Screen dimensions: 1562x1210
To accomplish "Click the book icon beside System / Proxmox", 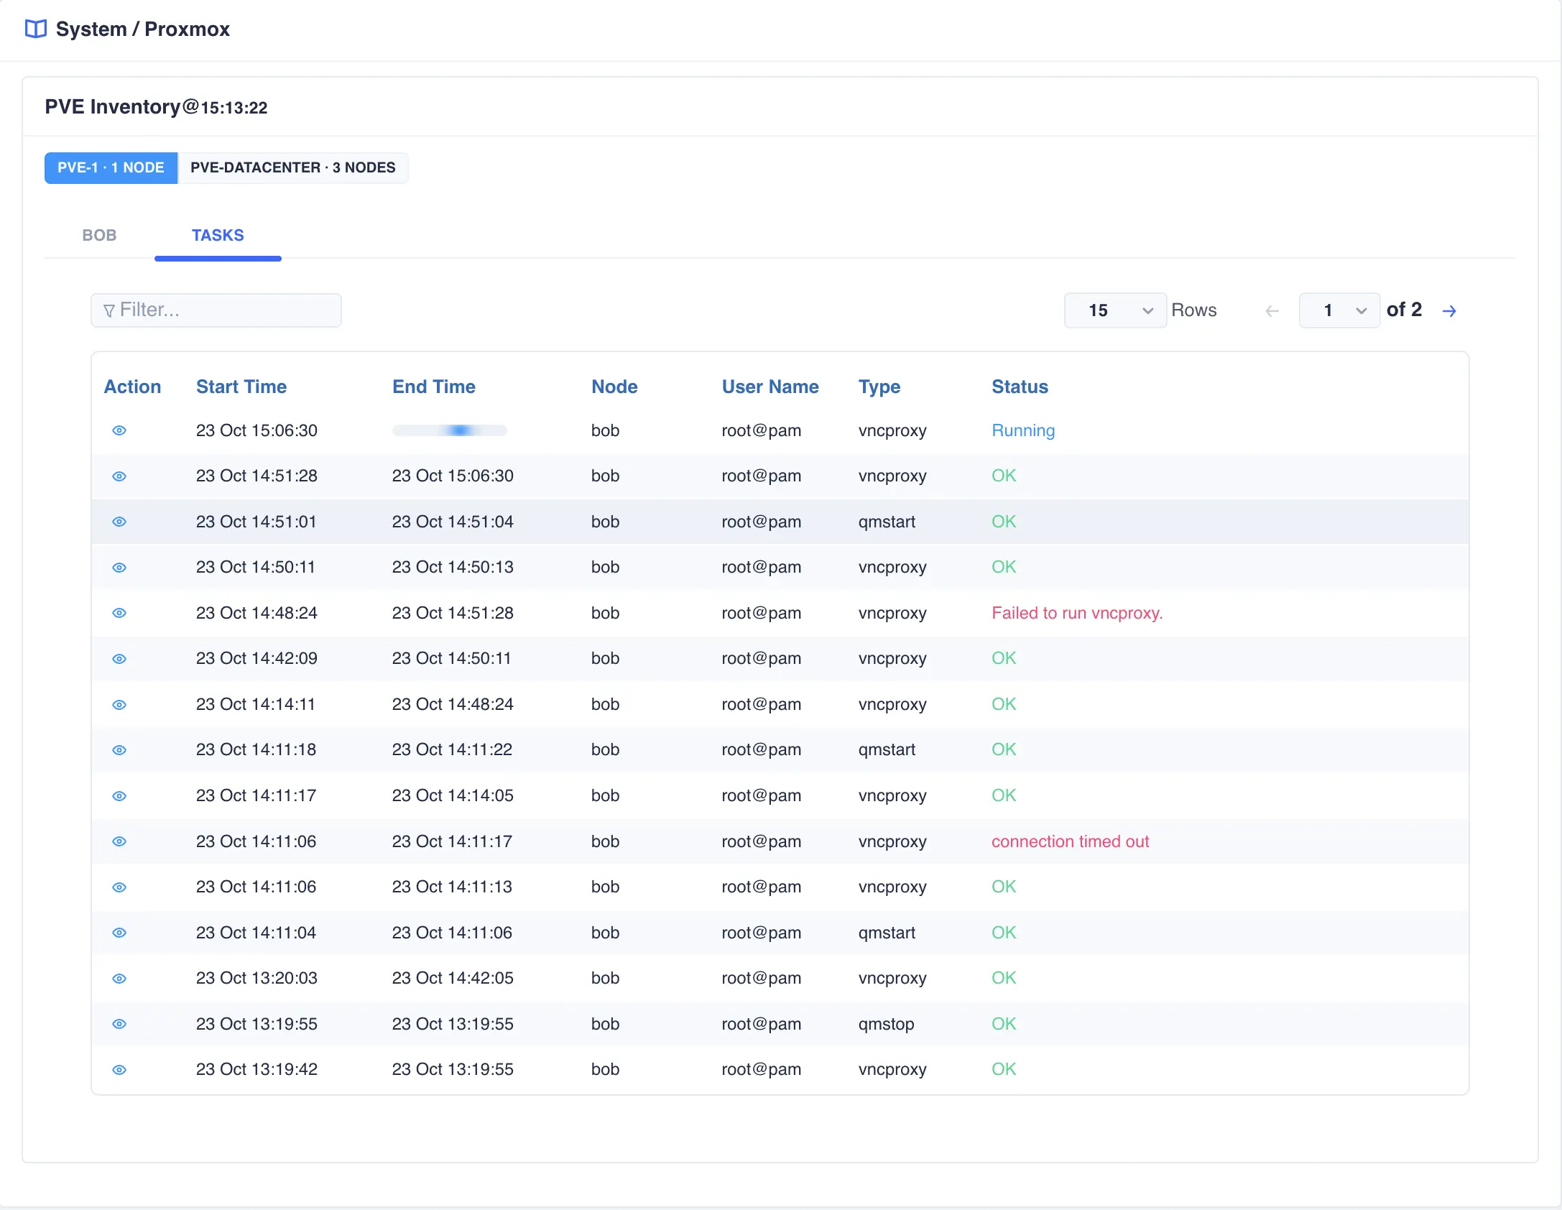I will click(35, 29).
